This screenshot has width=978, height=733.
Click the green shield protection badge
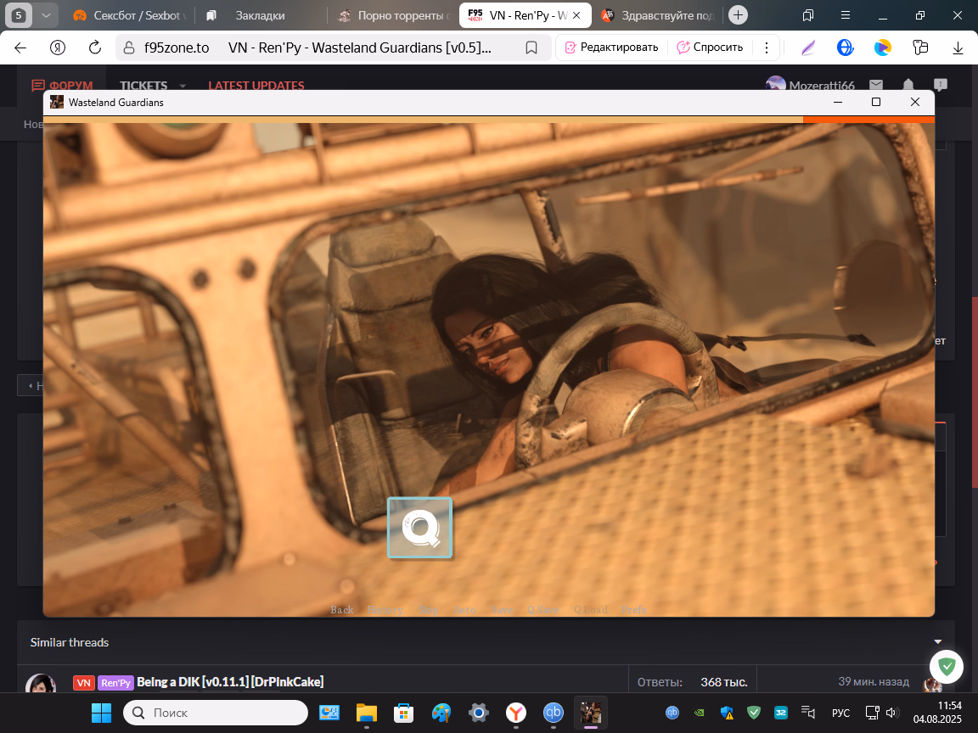click(946, 667)
